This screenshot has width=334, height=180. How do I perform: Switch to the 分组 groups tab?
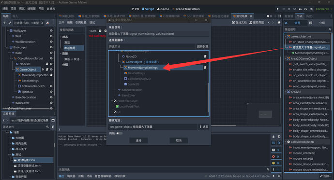tap(322, 23)
